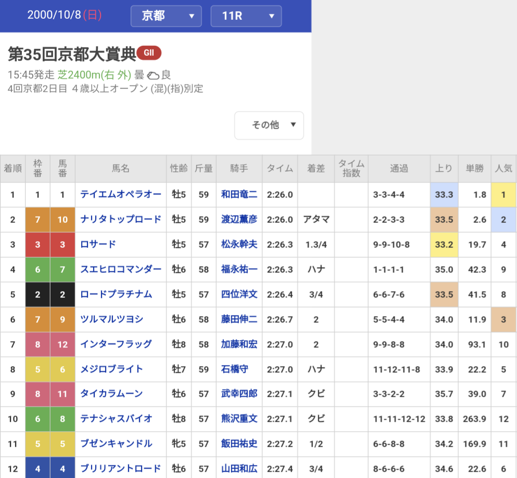Image resolution: width=517 pixels, height=478 pixels.
Task: Click the 着差 column header
Action: point(316,169)
